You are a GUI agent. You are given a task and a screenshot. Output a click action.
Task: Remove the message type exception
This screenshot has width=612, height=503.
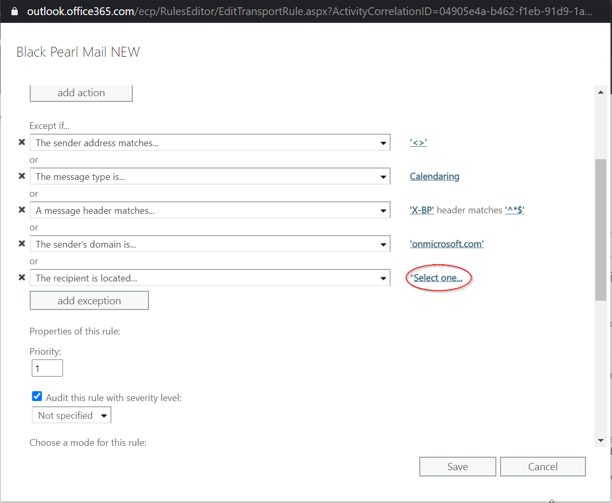(22, 176)
